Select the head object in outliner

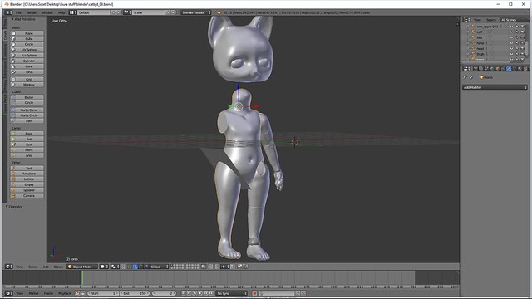480,48
